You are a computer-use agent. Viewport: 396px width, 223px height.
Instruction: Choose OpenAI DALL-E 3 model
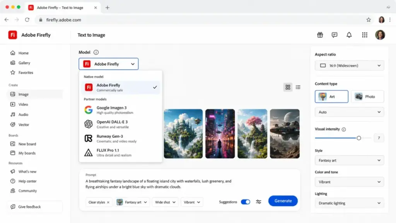click(121, 124)
